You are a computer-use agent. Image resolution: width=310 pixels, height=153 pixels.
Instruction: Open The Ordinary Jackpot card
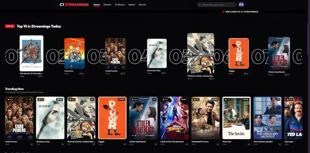tap(268, 118)
